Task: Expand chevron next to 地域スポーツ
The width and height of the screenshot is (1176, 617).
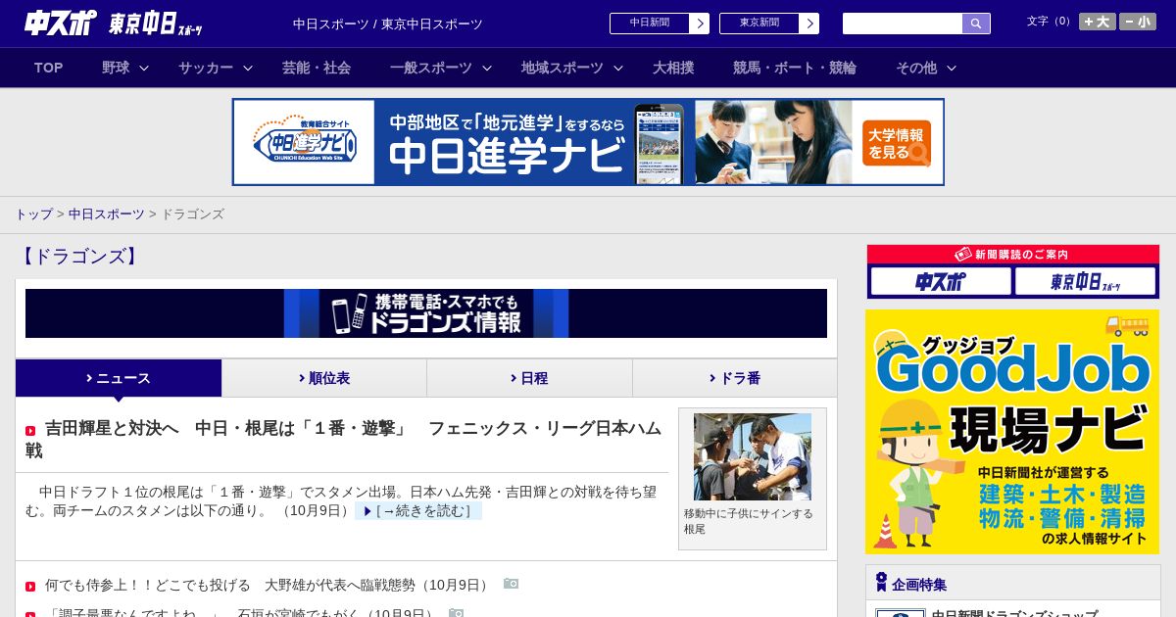Action: pos(618,69)
